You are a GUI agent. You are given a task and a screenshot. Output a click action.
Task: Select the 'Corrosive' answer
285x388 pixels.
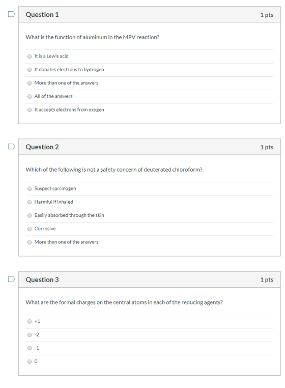(x=30, y=229)
